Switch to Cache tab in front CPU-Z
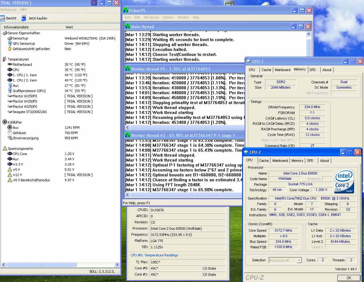The height and width of the screenshot is (282, 364). 264,161
